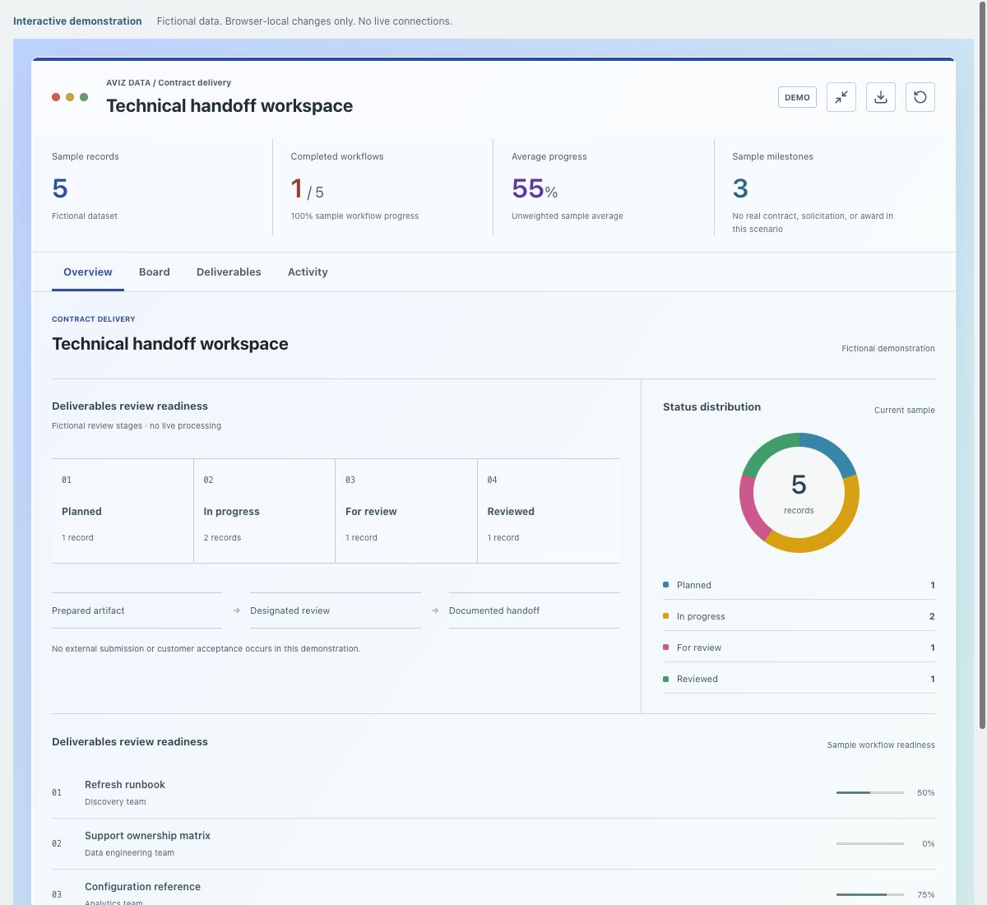Click the Support ownership matrix 0% progress bar
The image size is (987, 905).
(x=870, y=843)
